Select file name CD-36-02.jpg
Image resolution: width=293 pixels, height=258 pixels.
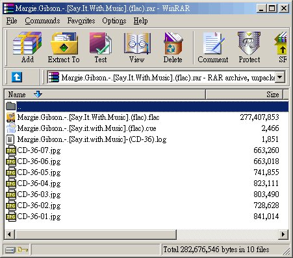coord(39,205)
